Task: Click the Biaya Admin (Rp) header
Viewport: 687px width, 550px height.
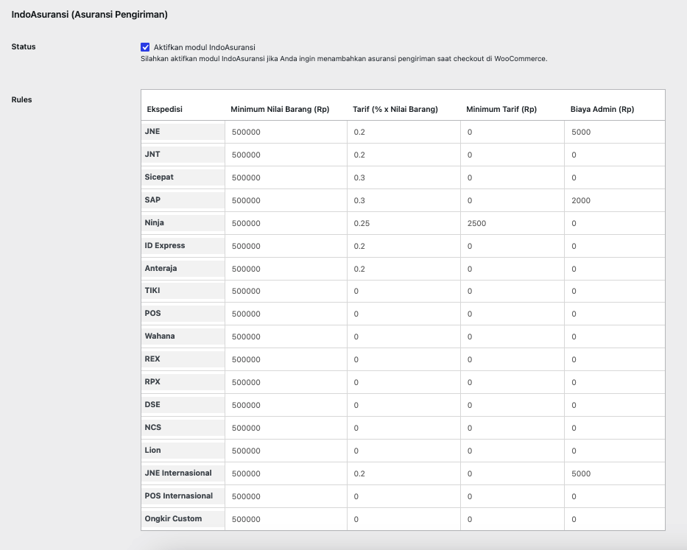Action: (x=602, y=109)
